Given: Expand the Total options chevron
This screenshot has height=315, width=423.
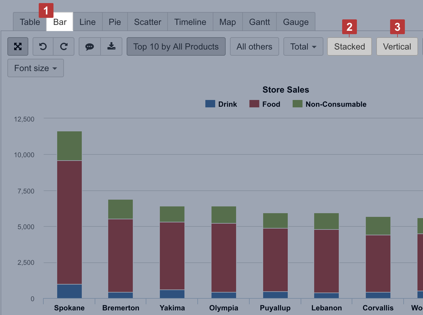Looking at the screenshot, I should click(x=314, y=47).
